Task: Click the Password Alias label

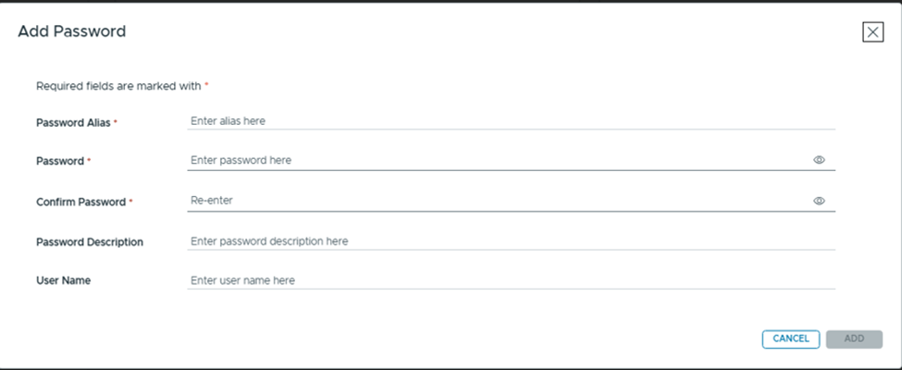Action: 73,122
